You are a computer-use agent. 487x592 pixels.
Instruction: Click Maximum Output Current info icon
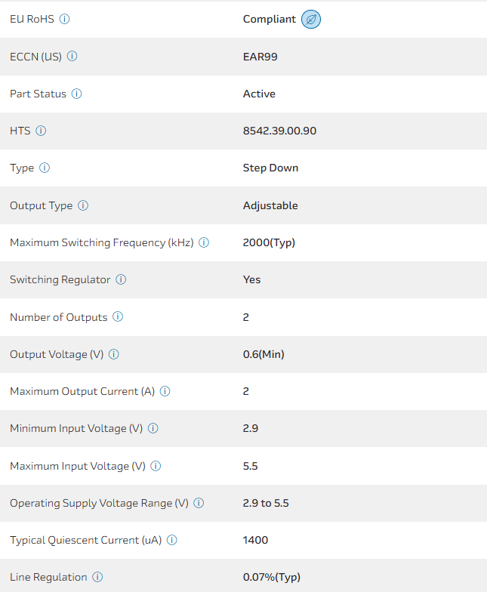coord(165,391)
